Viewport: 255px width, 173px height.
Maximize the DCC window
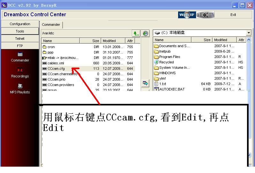242,5
